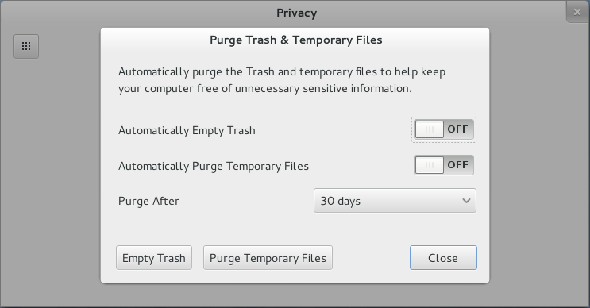Image resolution: width=590 pixels, height=308 pixels.
Task: Open the All Settings grid icon
Action: 26,46
